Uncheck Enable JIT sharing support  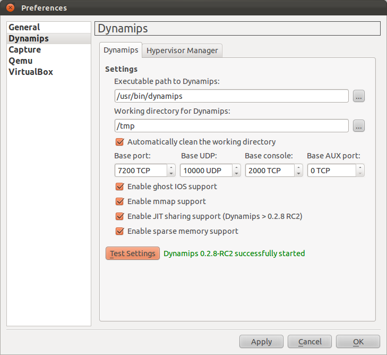119,216
